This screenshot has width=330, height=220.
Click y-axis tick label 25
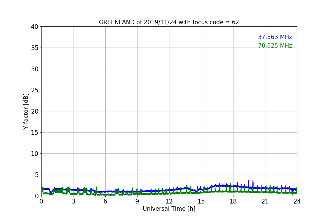point(34,90)
